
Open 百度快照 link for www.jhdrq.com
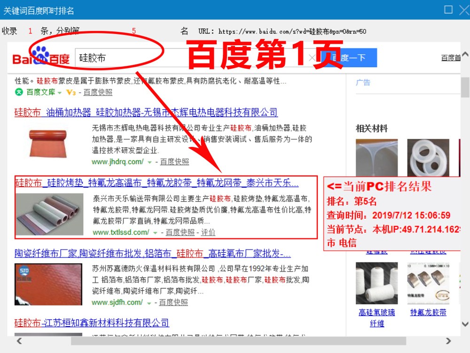coord(174,162)
